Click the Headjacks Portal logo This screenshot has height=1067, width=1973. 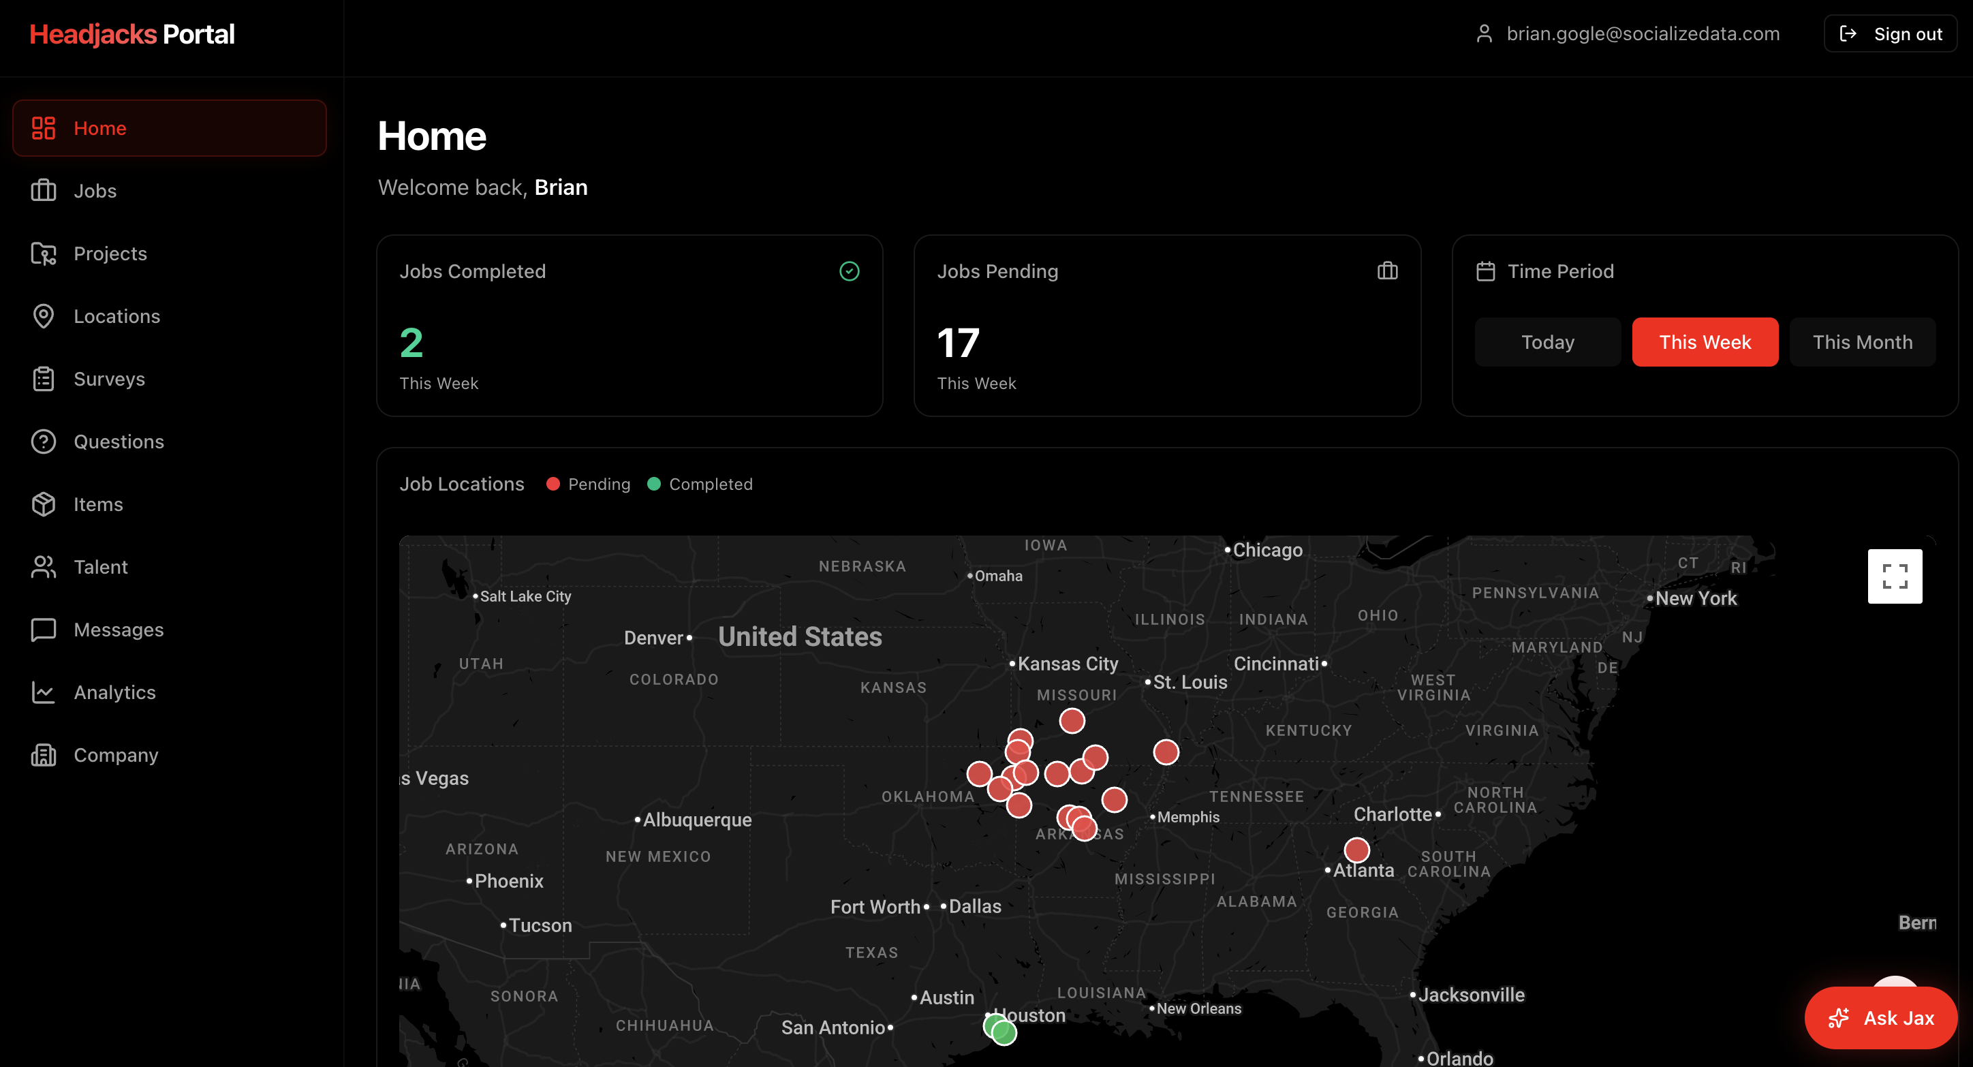pos(131,33)
